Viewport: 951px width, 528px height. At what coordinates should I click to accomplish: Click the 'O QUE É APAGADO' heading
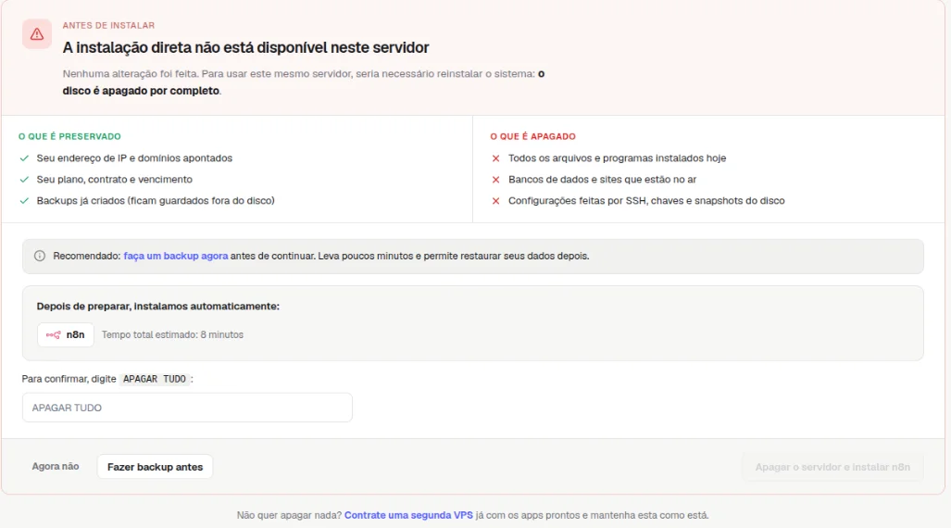533,136
